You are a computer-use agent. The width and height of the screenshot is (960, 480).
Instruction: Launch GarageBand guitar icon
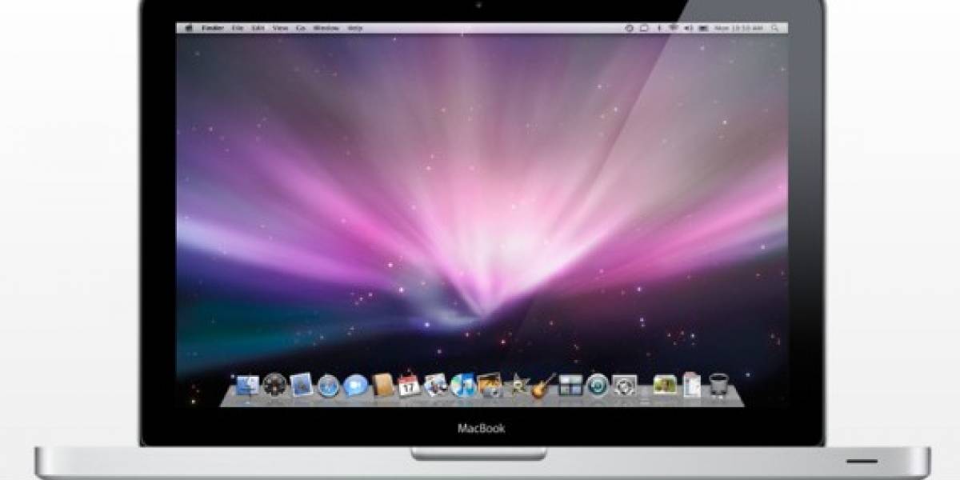(544, 386)
